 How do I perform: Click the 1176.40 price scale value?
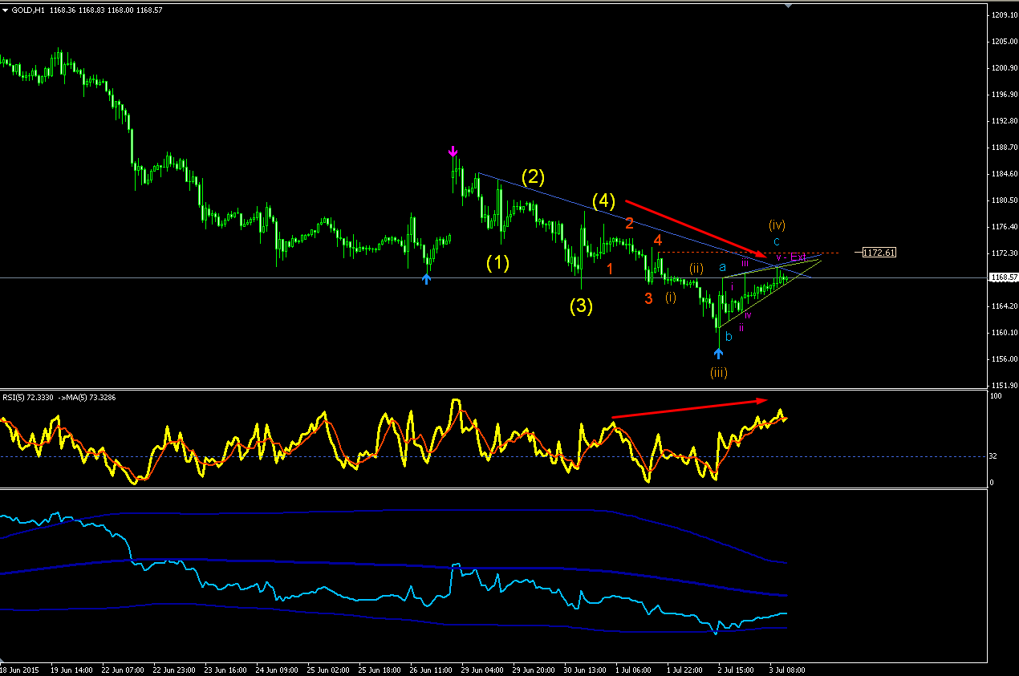(x=1004, y=227)
